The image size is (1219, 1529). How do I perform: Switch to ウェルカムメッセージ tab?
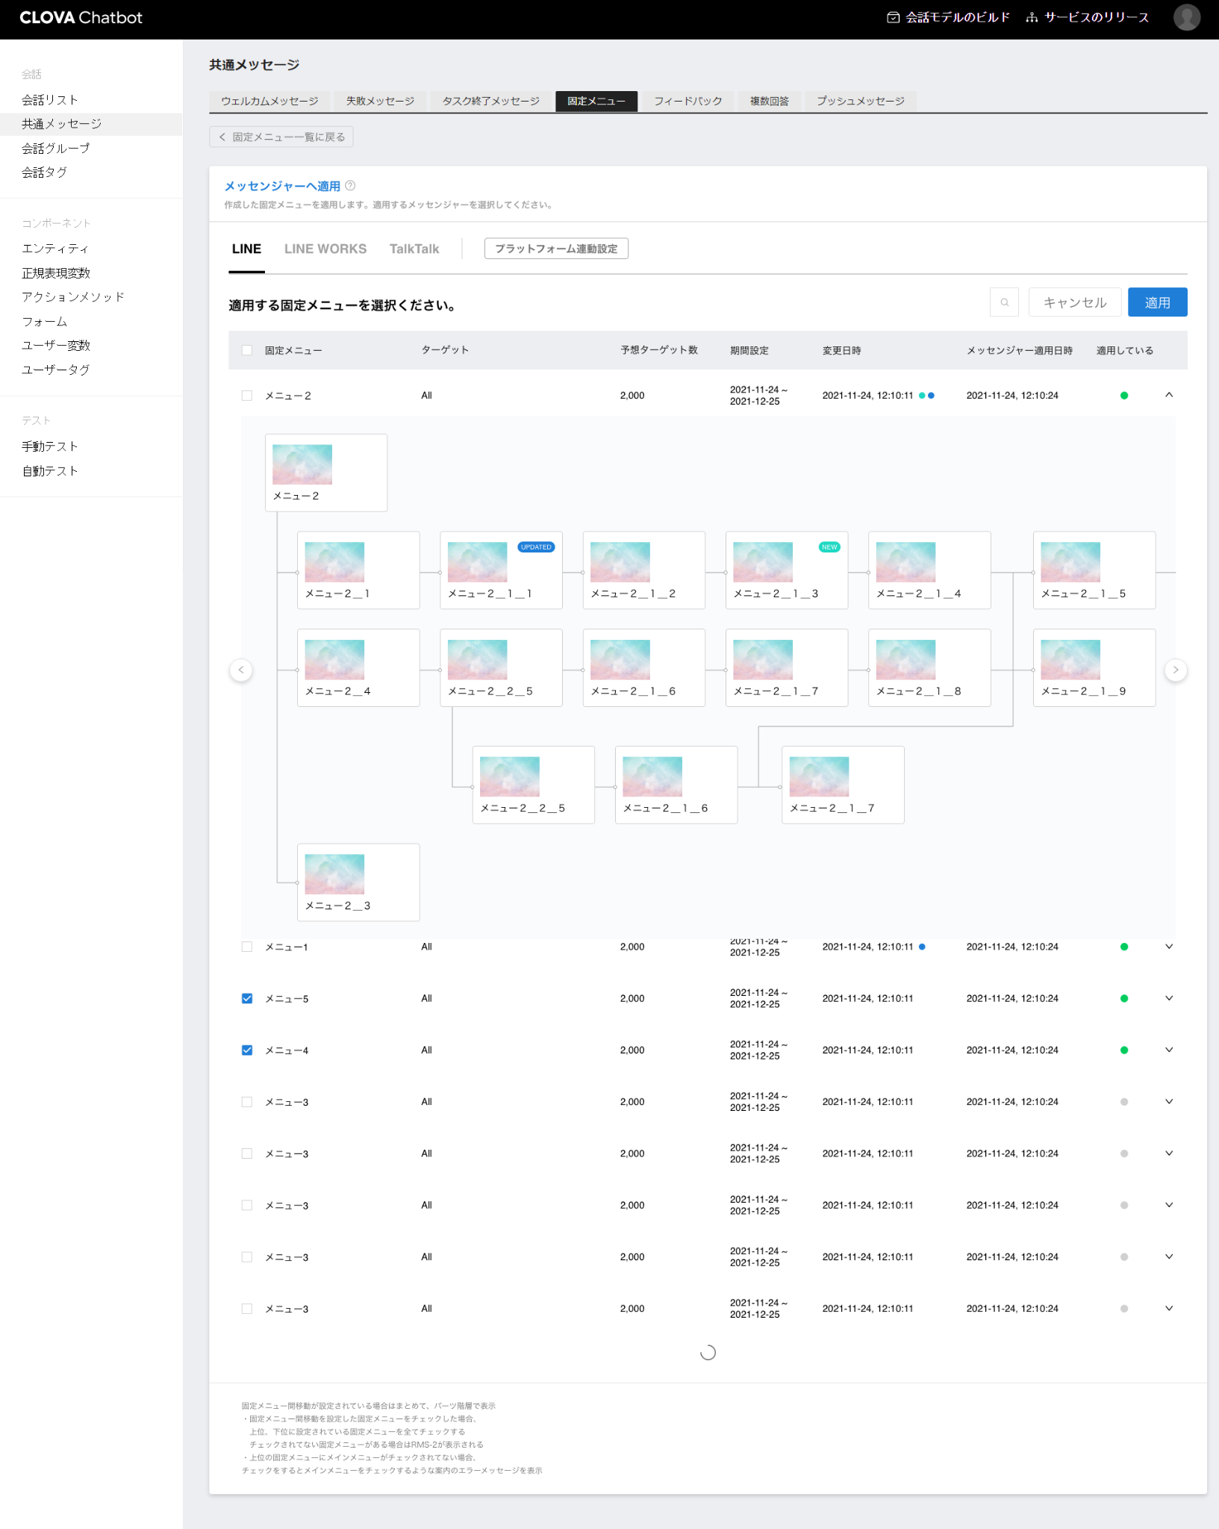tap(269, 102)
